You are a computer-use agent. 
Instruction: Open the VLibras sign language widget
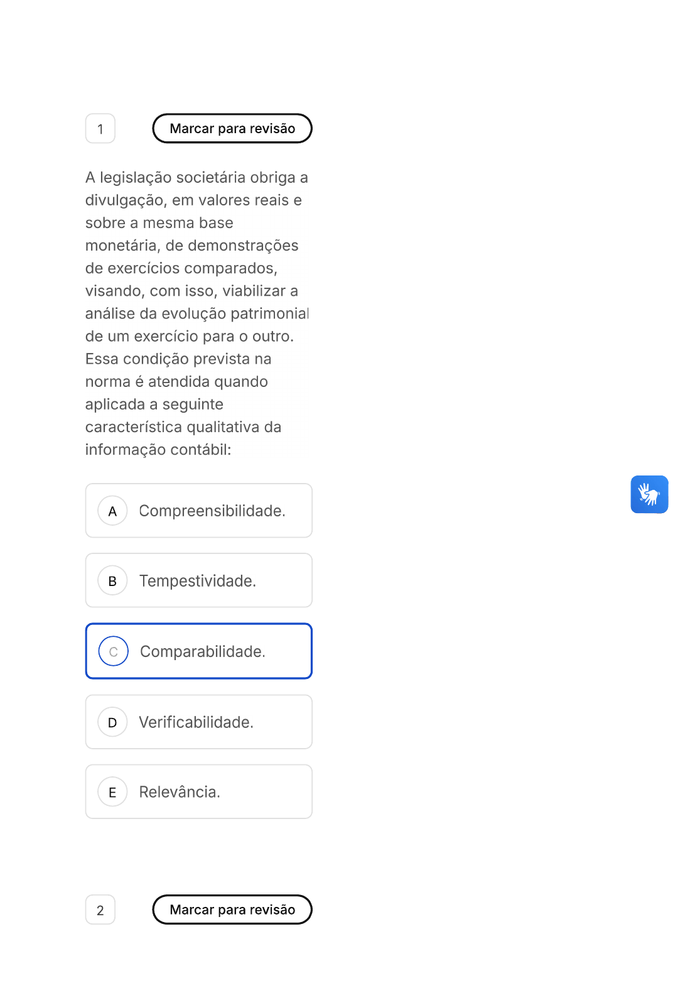tap(649, 494)
